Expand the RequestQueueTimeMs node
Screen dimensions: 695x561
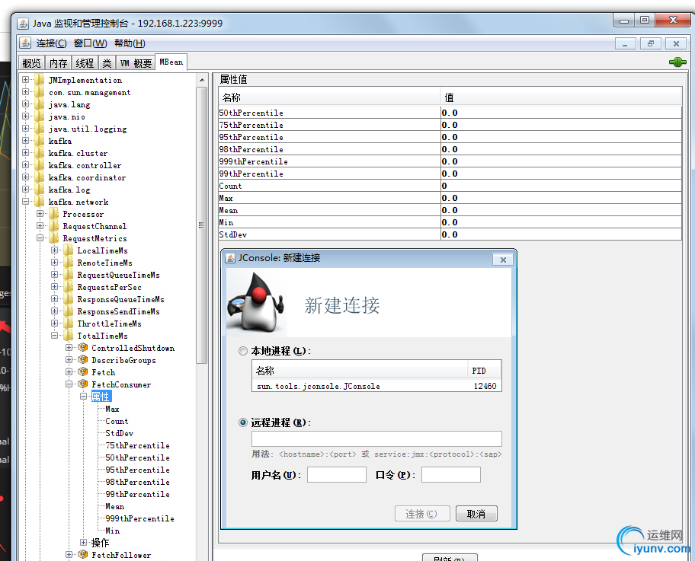pos(54,275)
